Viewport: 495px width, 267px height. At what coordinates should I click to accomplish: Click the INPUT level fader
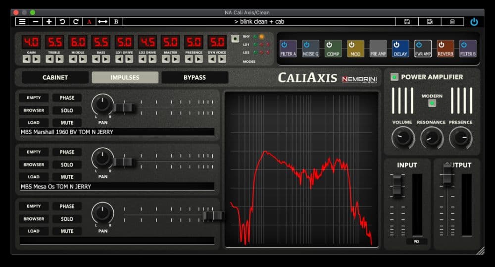pyautogui.click(x=397, y=185)
